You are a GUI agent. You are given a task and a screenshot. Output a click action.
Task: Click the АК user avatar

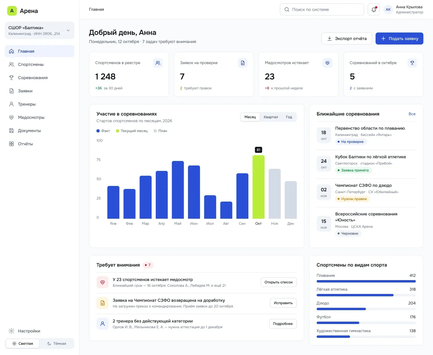pos(388,10)
